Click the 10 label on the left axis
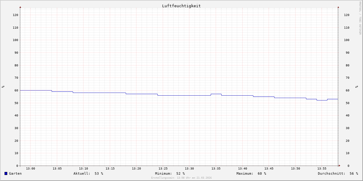The height and width of the screenshot is (181, 363). (x=16, y=153)
